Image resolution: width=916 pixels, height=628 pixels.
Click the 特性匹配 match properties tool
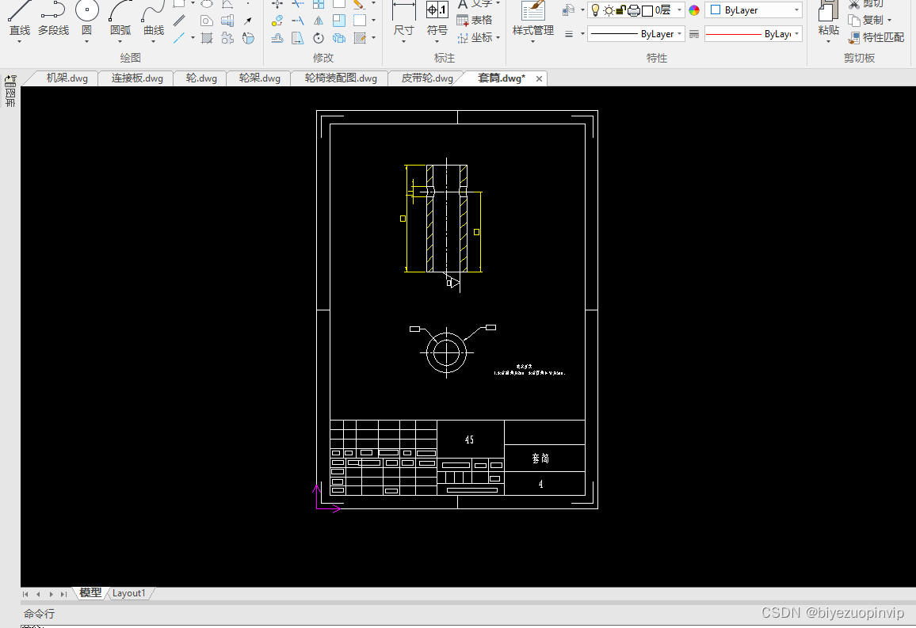click(x=876, y=38)
